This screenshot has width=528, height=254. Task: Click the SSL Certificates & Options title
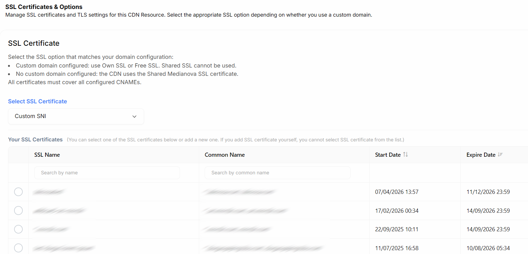pyautogui.click(x=44, y=7)
